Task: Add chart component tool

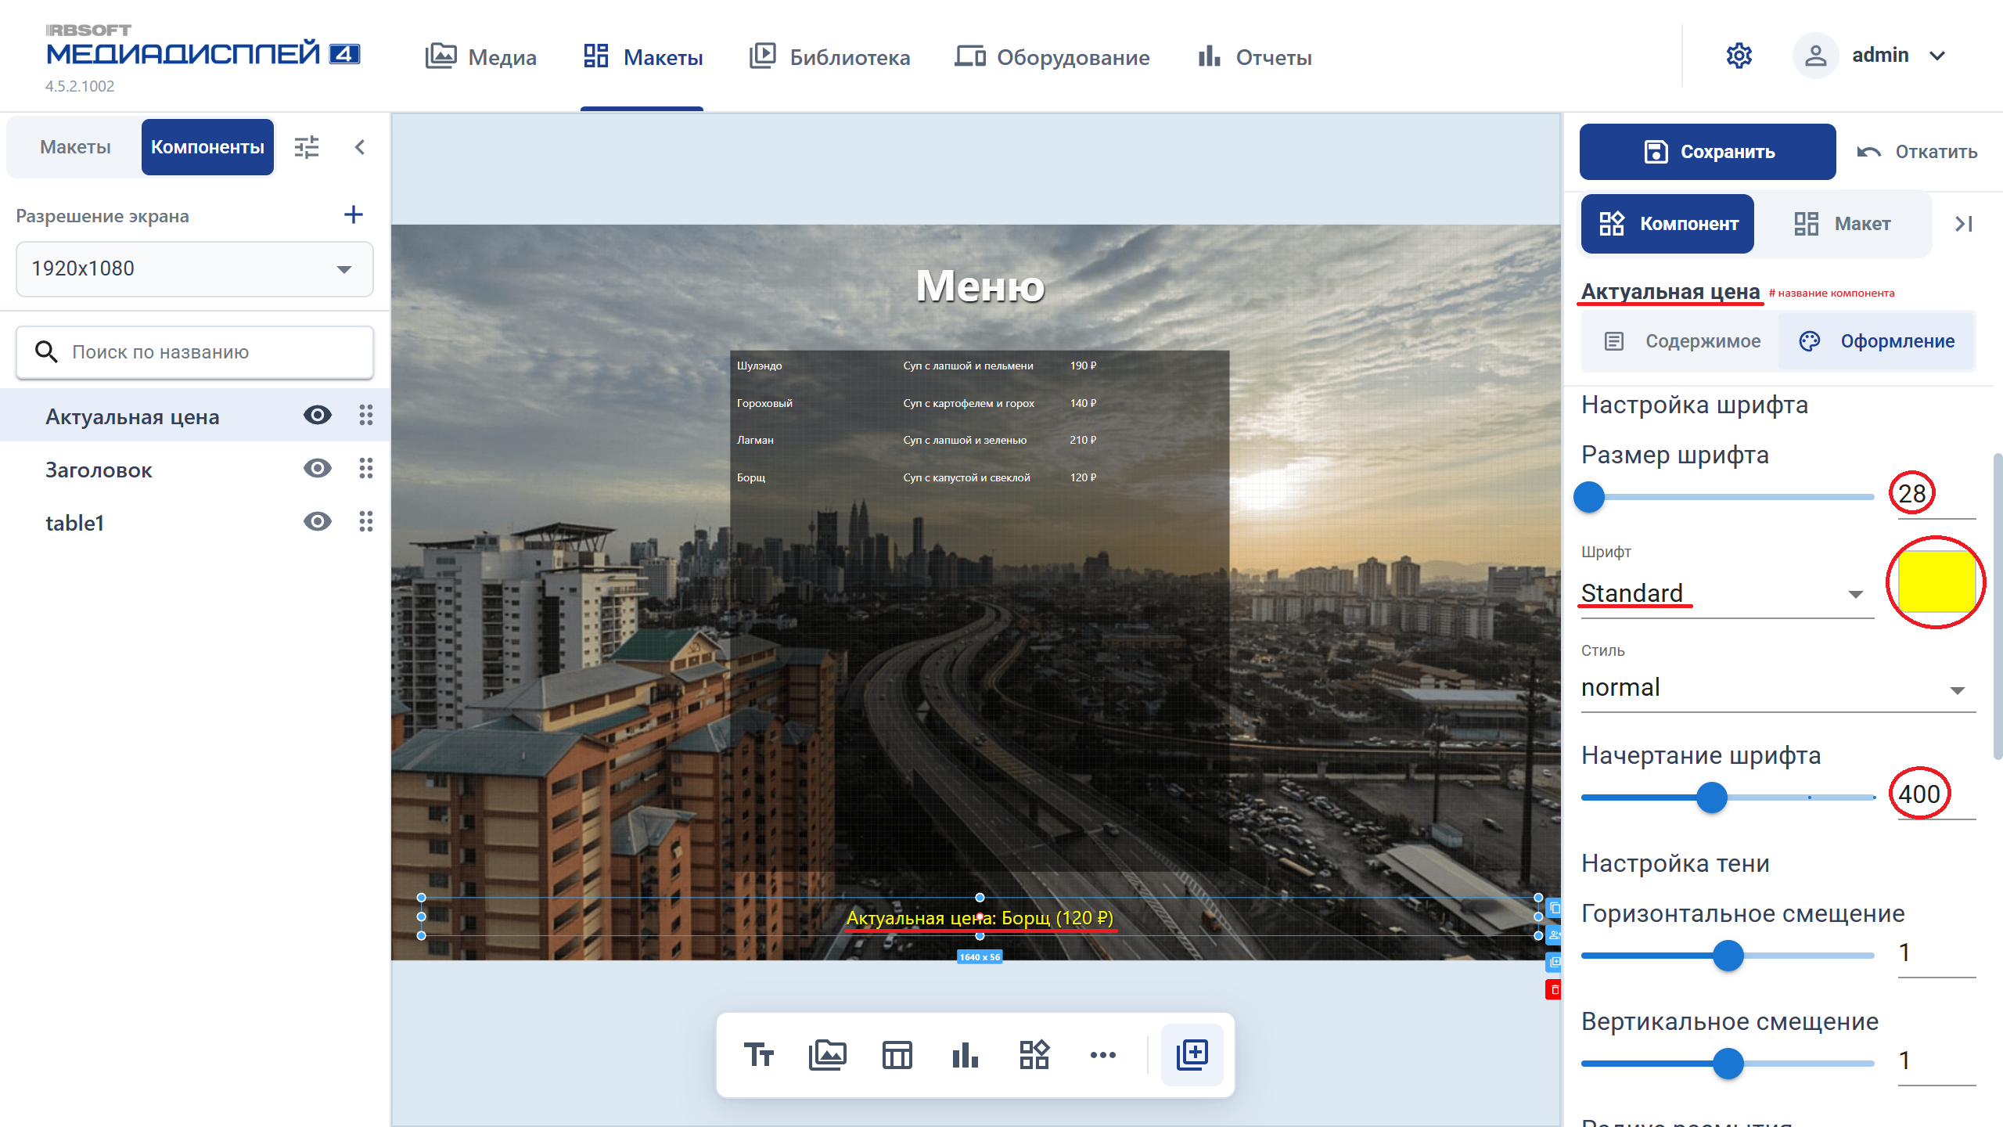Action: pyautogui.click(x=966, y=1055)
